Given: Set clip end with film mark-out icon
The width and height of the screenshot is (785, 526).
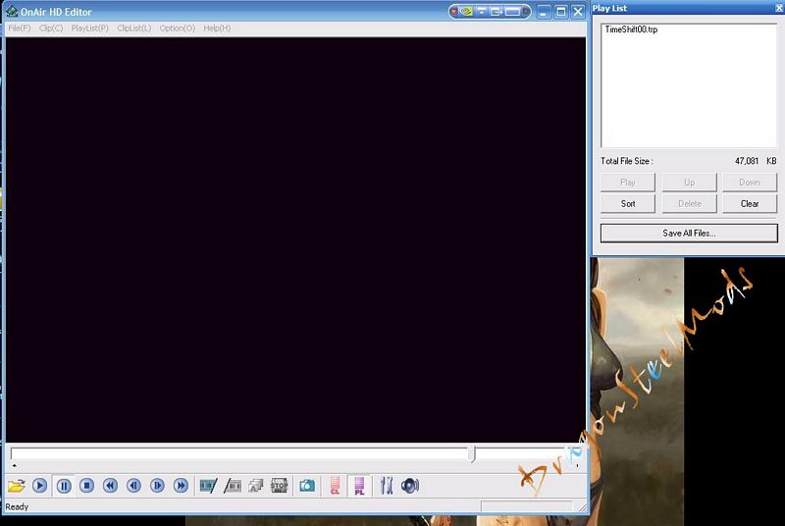Looking at the screenshot, I should tap(233, 486).
